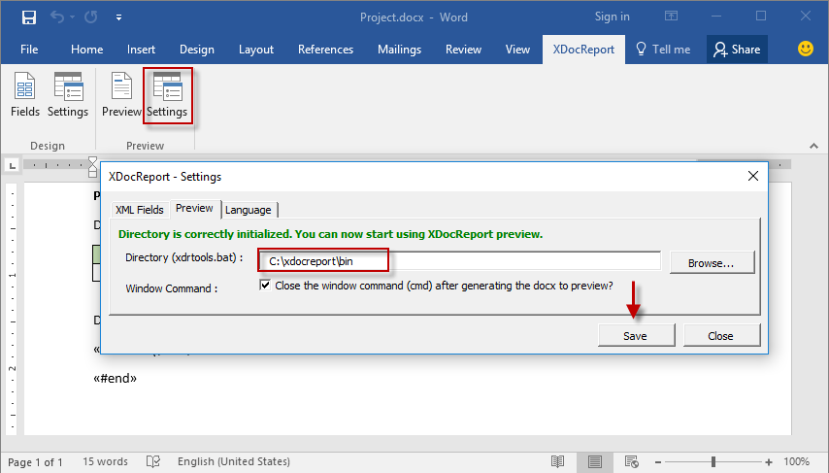Open Settings in the Design group
This screenshot has height=473, width=829.
pyautogui.click(x=68, y=95)
